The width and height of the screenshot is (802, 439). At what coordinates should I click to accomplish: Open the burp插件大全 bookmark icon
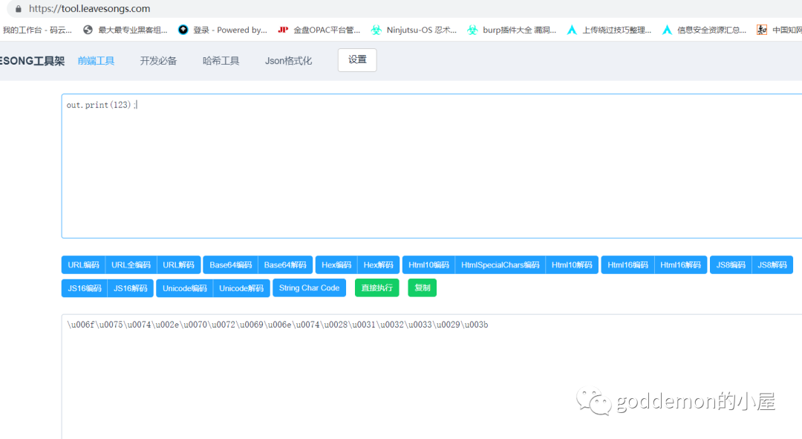(x=472, y=30)
